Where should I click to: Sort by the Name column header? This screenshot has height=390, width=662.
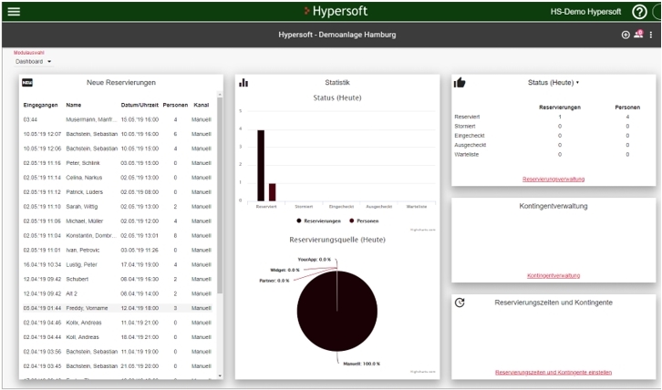tap(74, 105)
